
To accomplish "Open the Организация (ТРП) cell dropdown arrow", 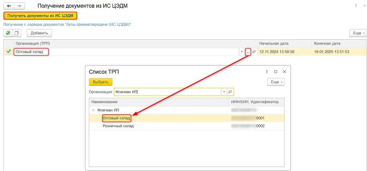I will tap(242, 52).
